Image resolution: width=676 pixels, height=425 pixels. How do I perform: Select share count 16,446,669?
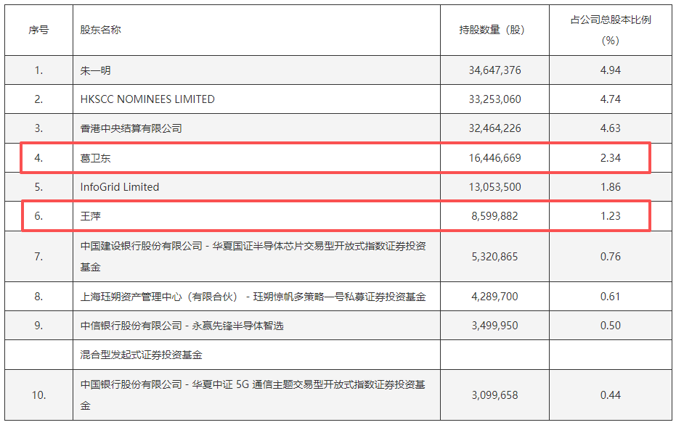point(494,158)
